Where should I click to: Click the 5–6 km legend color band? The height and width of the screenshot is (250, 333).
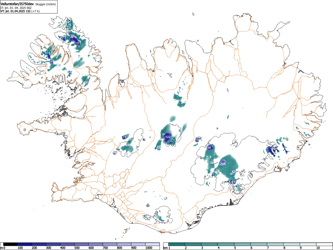pos(242,244)
